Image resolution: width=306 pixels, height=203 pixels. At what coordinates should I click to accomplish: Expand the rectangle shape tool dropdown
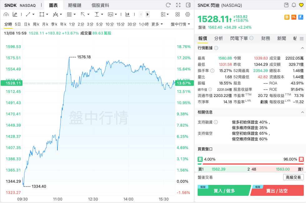[47, 14]
